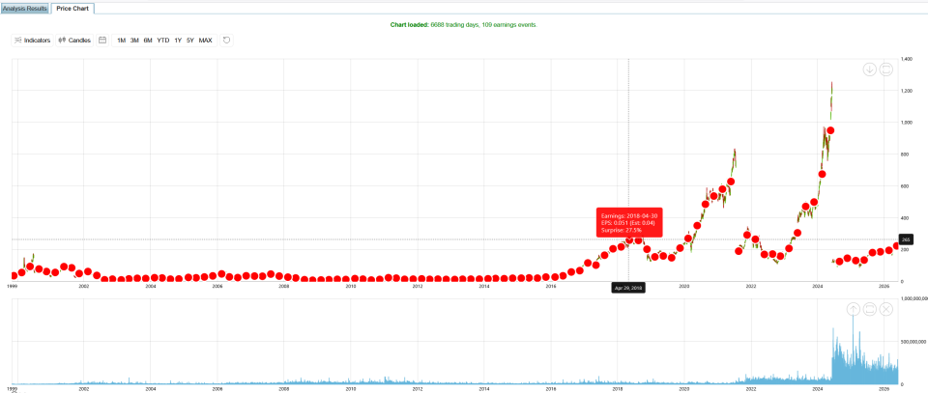Click the 'Apr 29, 2018' crosshair date label
The height and width of the screenshot is (393, 928).
(628, 288)
